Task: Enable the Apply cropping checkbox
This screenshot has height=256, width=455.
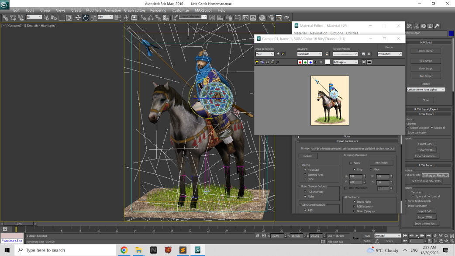Action: 351,163
